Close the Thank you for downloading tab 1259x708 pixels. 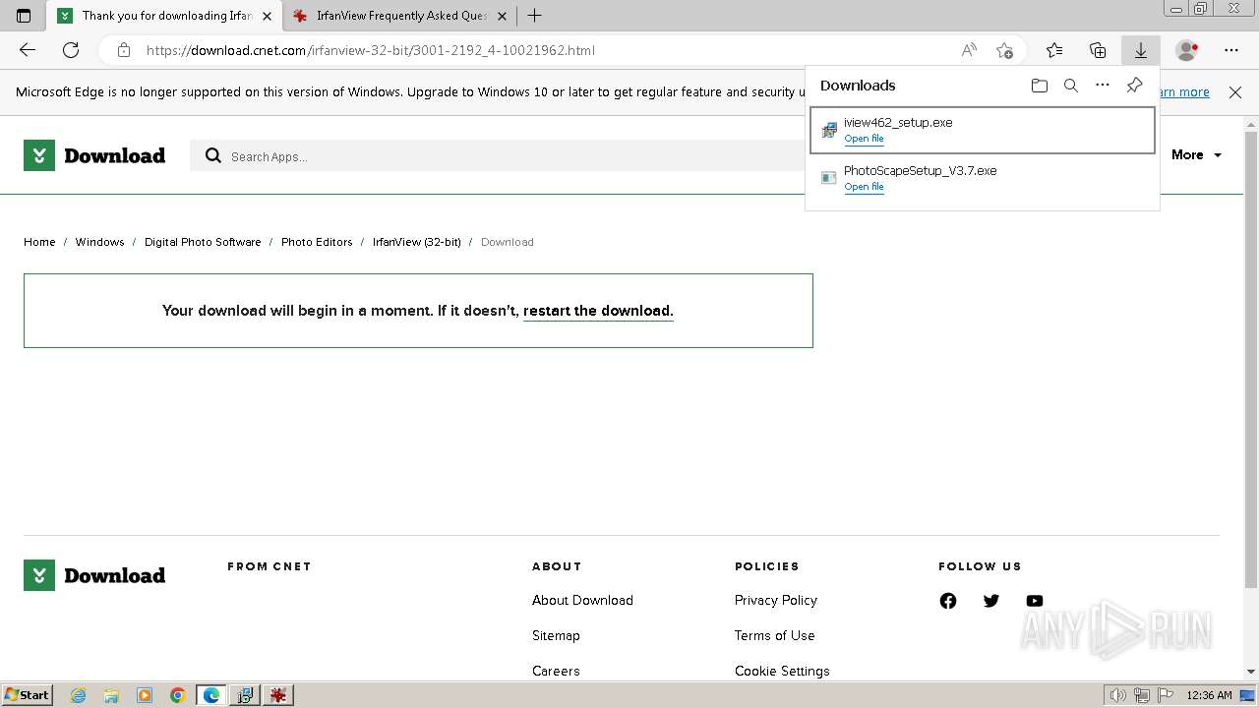pyautogui.click(x=267, y=16)
